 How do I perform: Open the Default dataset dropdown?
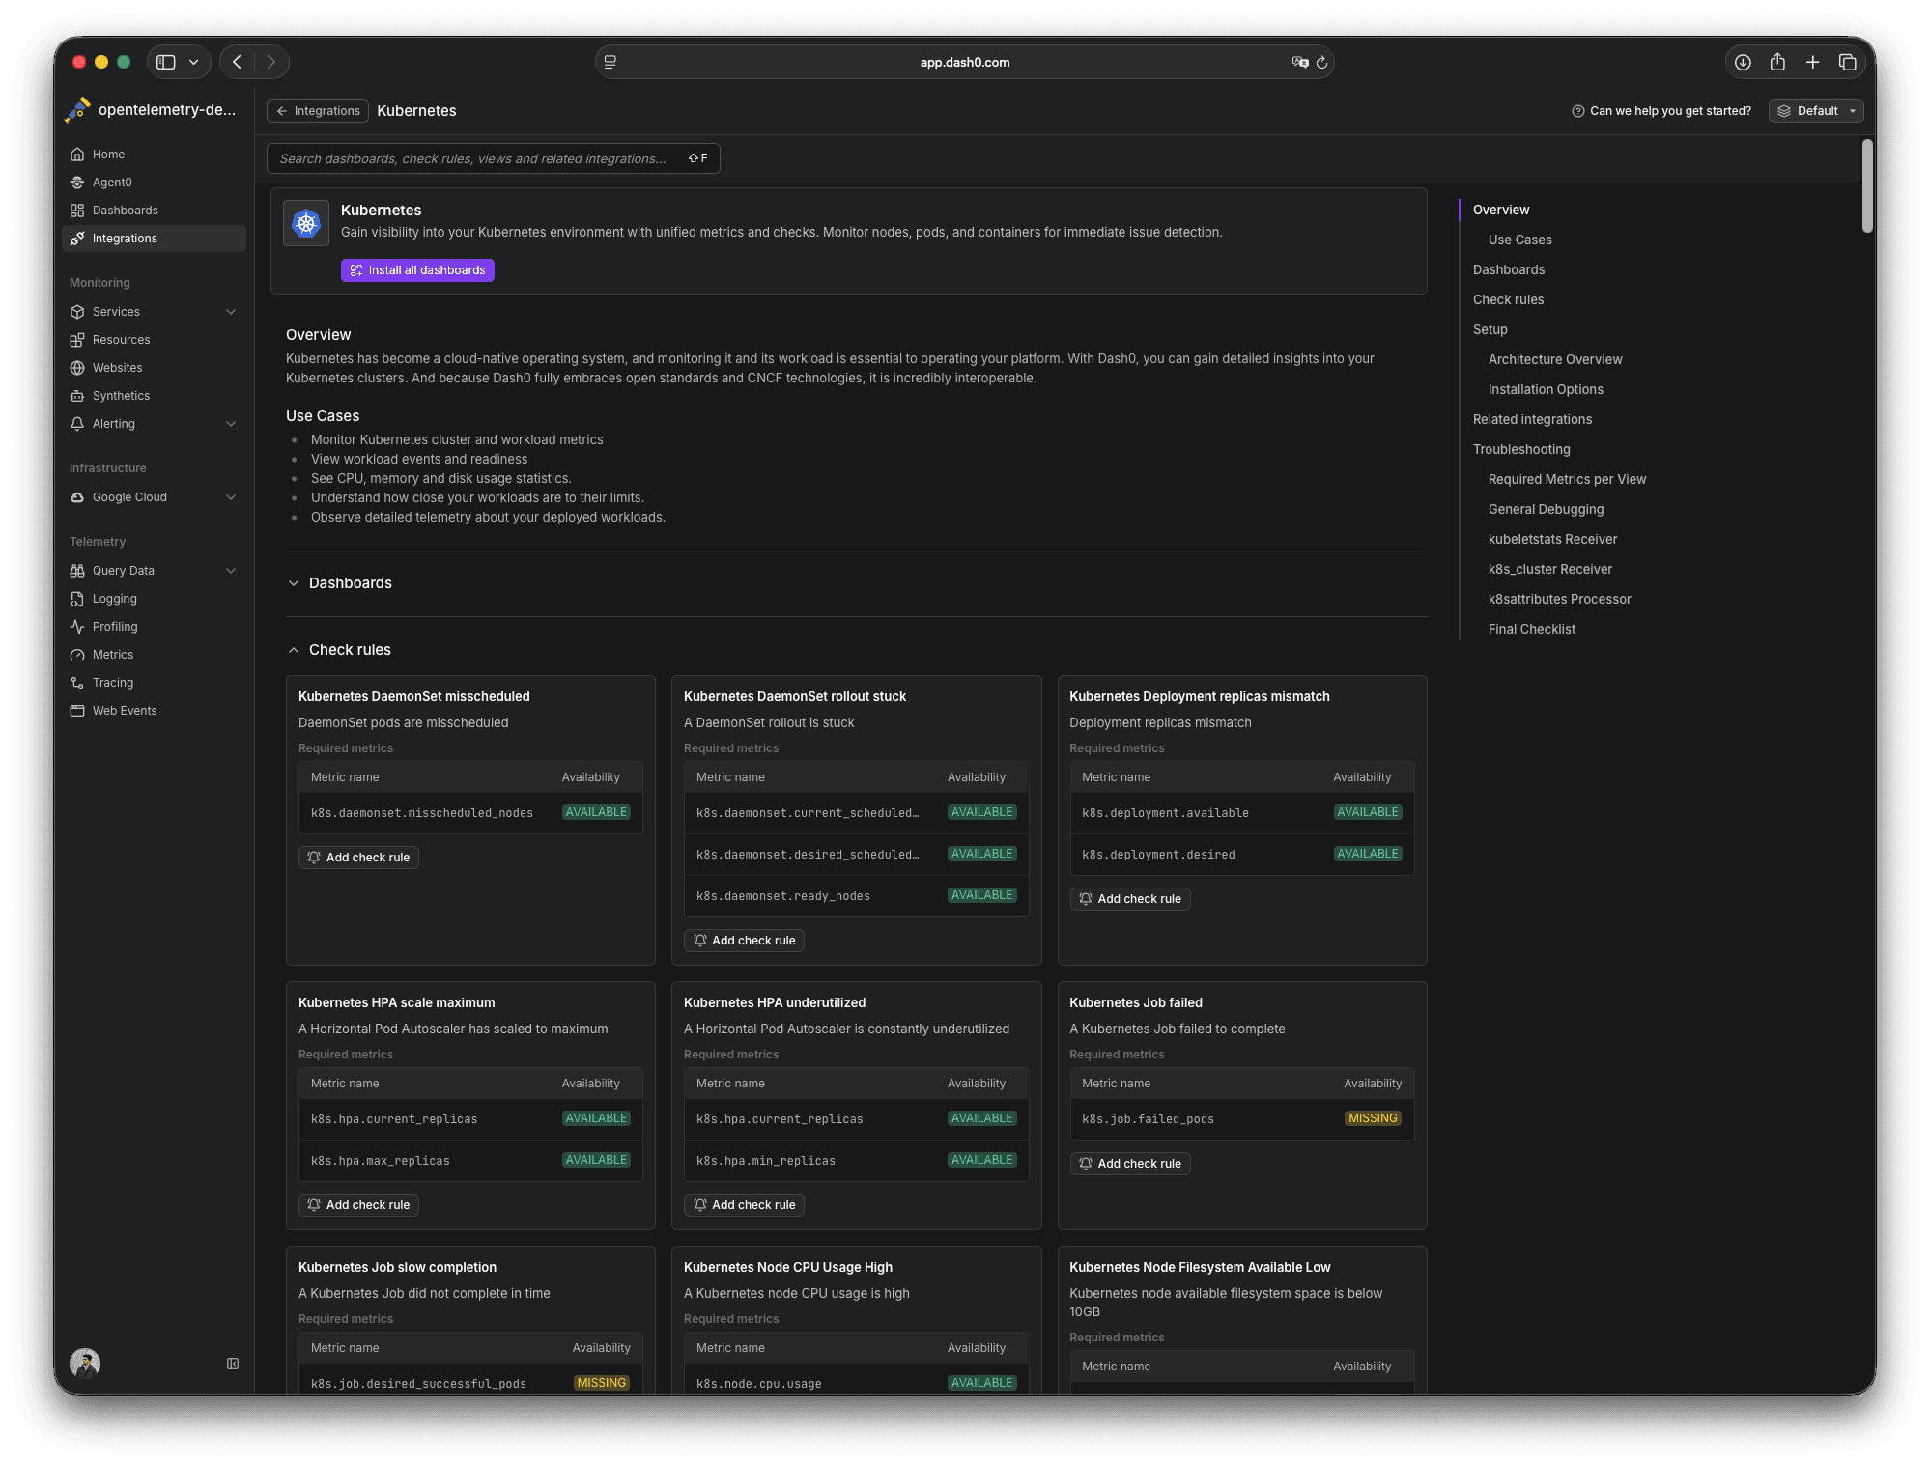[x=1816, y=111]
